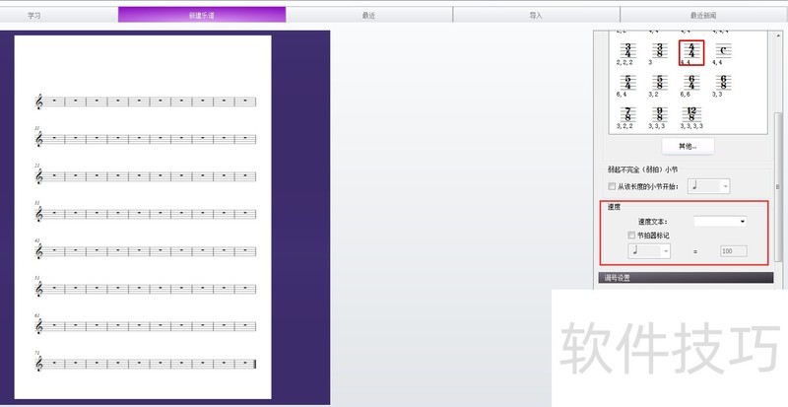Select the 3/4 time signature icon
The height and width of the screenshot is (407, 788).
627,49
